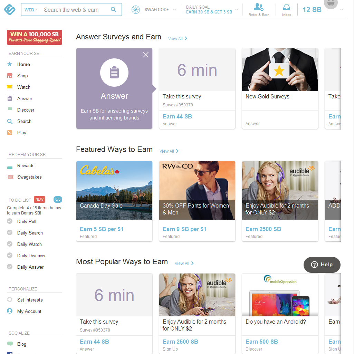Click Earn 5 SB per $1 link
The image size is (354, 354).
102,229
